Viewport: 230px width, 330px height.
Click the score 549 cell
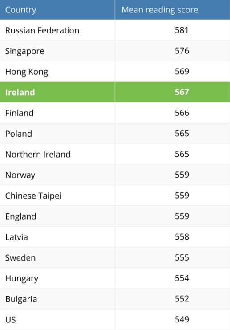click(x=173, y=319)
